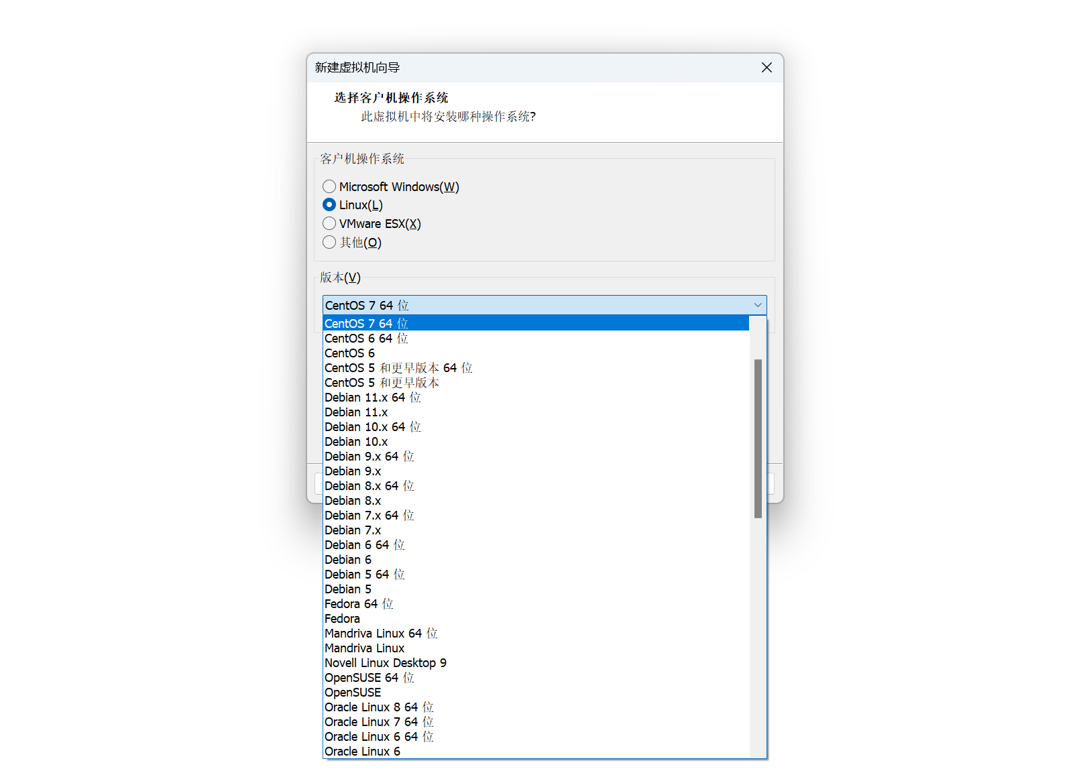The width and height of the screenshot is (1075, 771).
Task: Pick the OpenSUSE 32-bit entry
Action: point(536,692)
